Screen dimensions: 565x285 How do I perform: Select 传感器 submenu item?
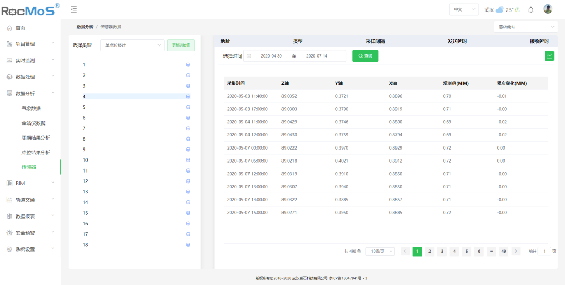[x=29, y=167]
